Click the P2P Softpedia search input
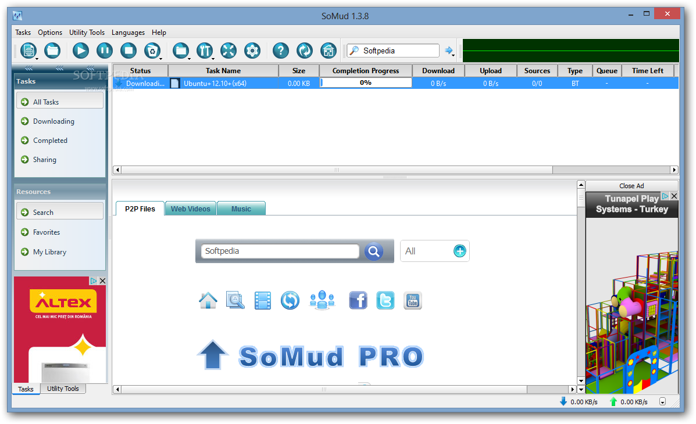 tap(280, 251)
